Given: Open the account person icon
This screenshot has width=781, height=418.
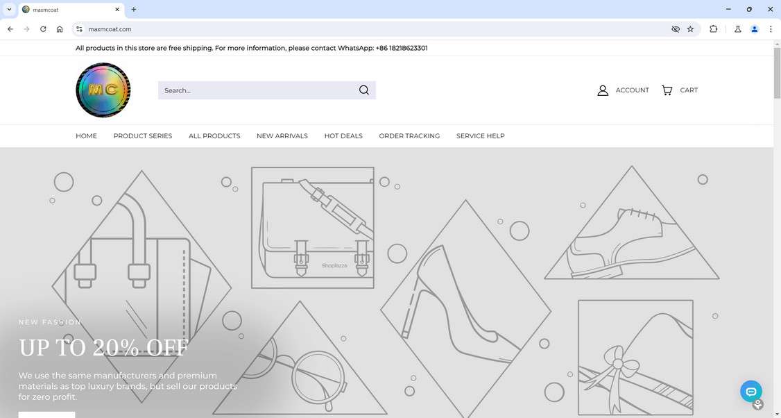Looking at the screenshot, I should (603, 90).
